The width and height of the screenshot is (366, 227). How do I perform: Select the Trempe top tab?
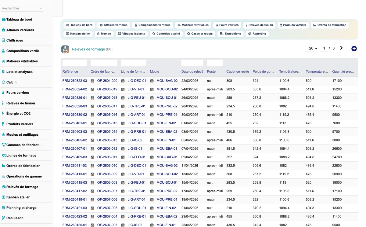tap(104, 34)
